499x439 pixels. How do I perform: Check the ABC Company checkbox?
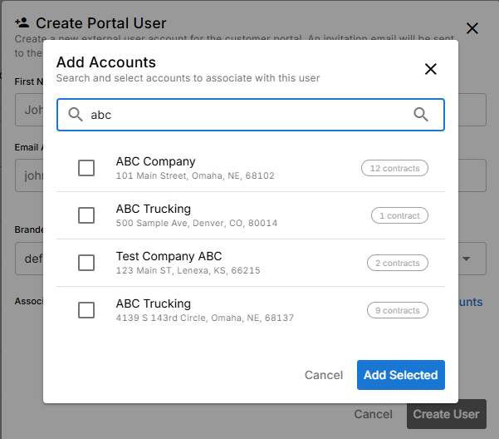click(x=86, y=168)
